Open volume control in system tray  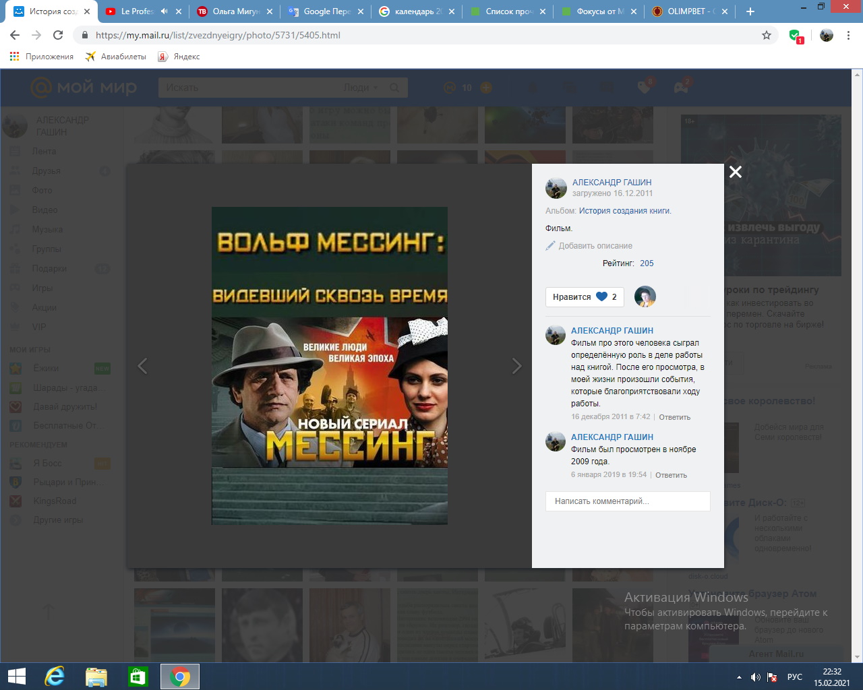756,677
